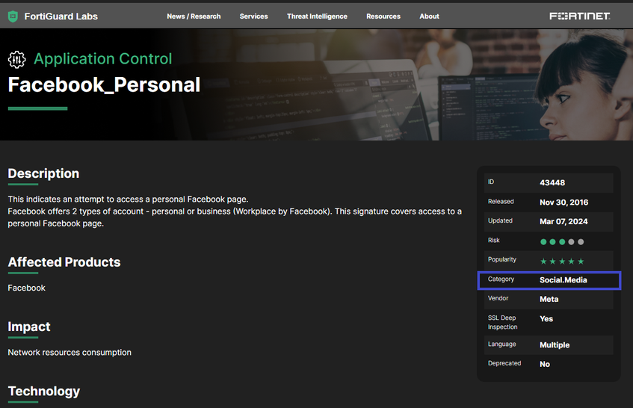
Task: Click the Impact section heading
Action: click(29, 327)
